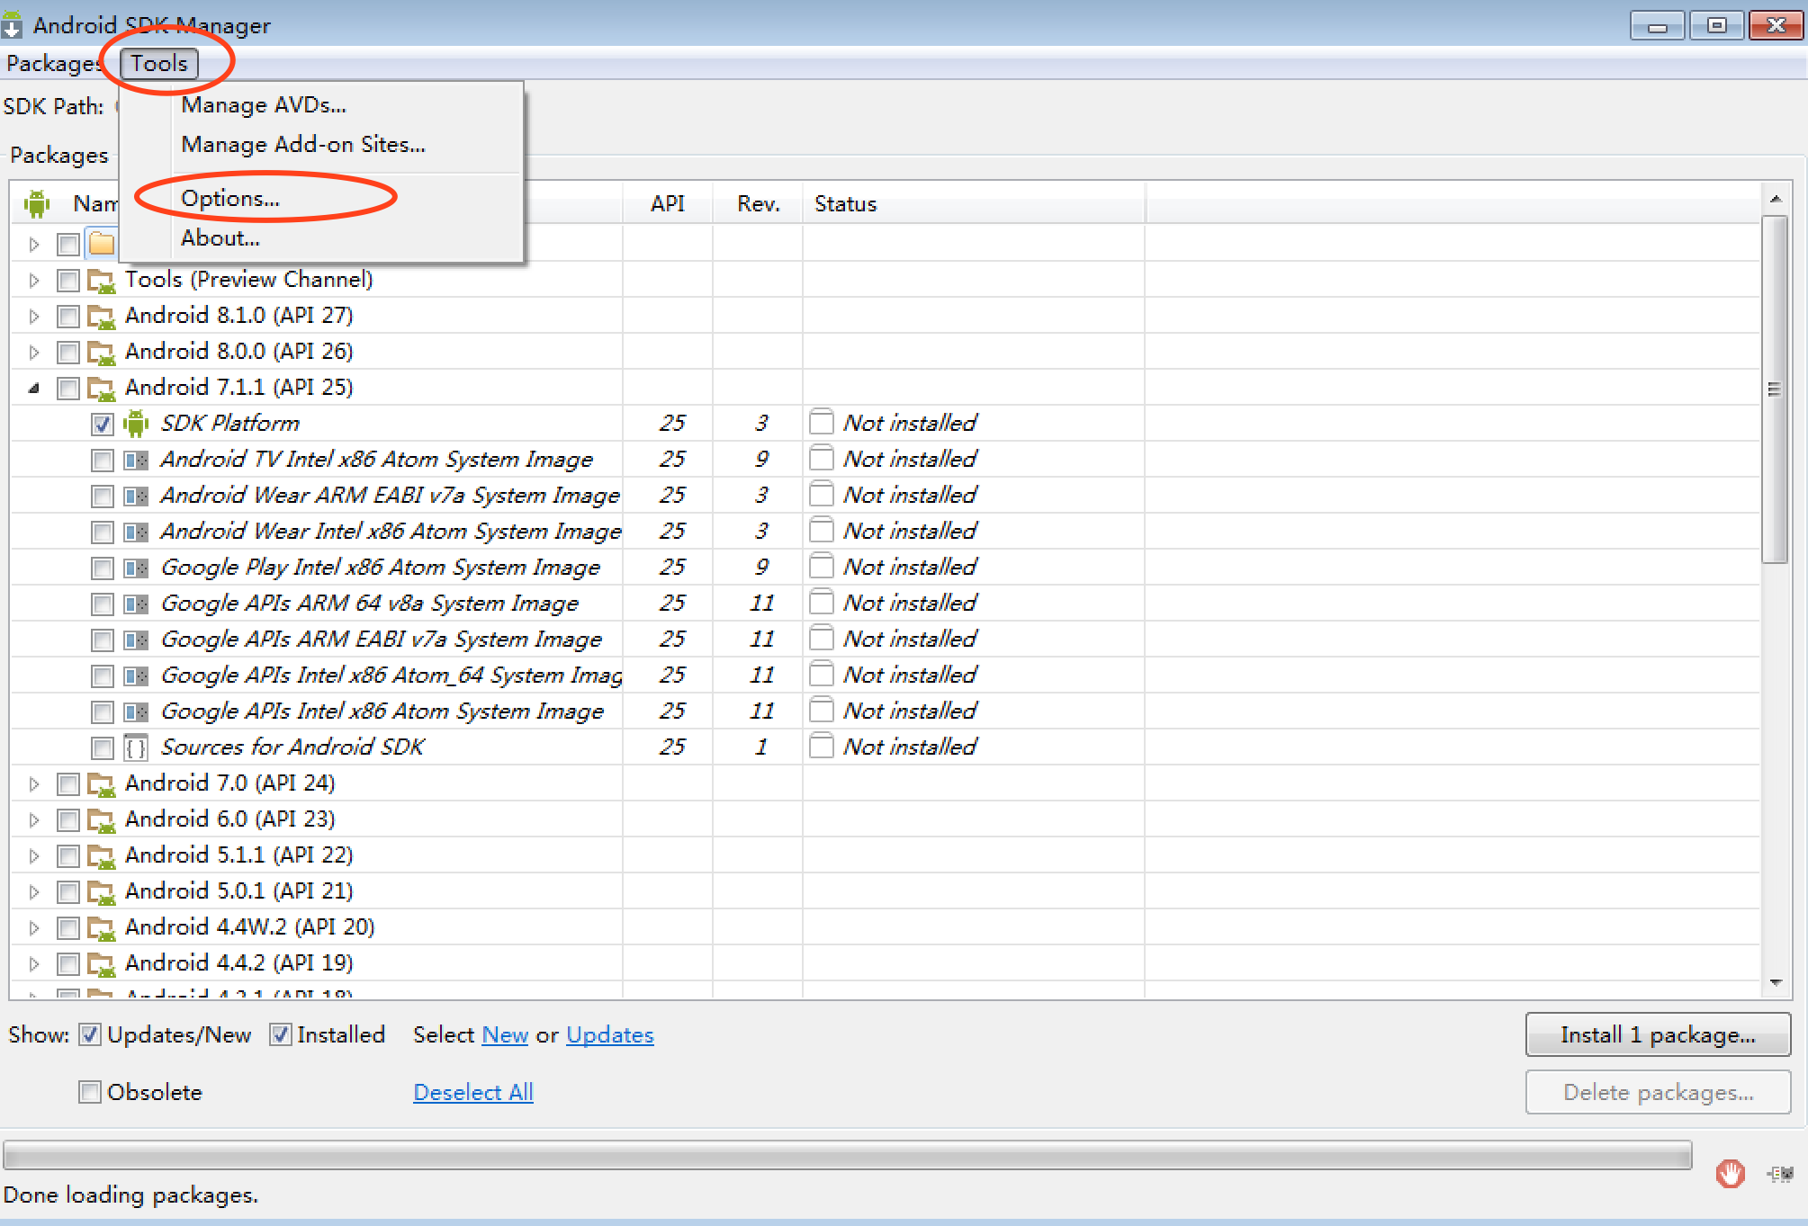Click the SDK Manager title bar app icon

13,24
